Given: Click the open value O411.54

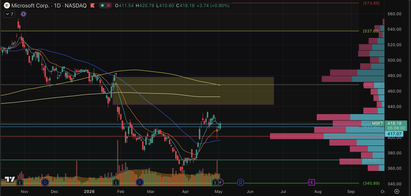Looking at the screenshot, I should point(124,6).
